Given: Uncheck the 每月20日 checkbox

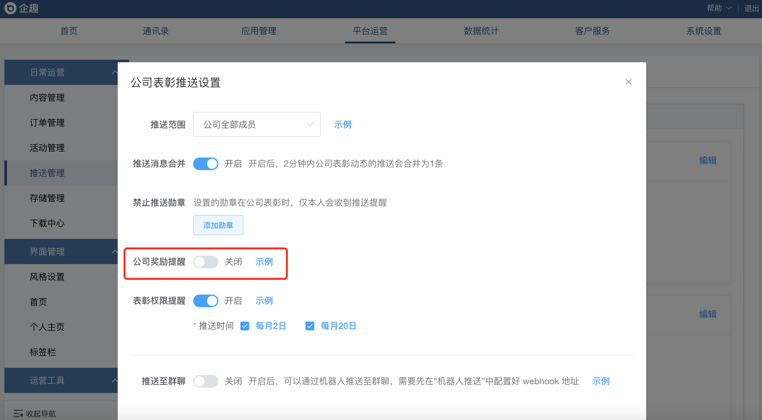Looking at the screenshot, I should coord(310,326).
